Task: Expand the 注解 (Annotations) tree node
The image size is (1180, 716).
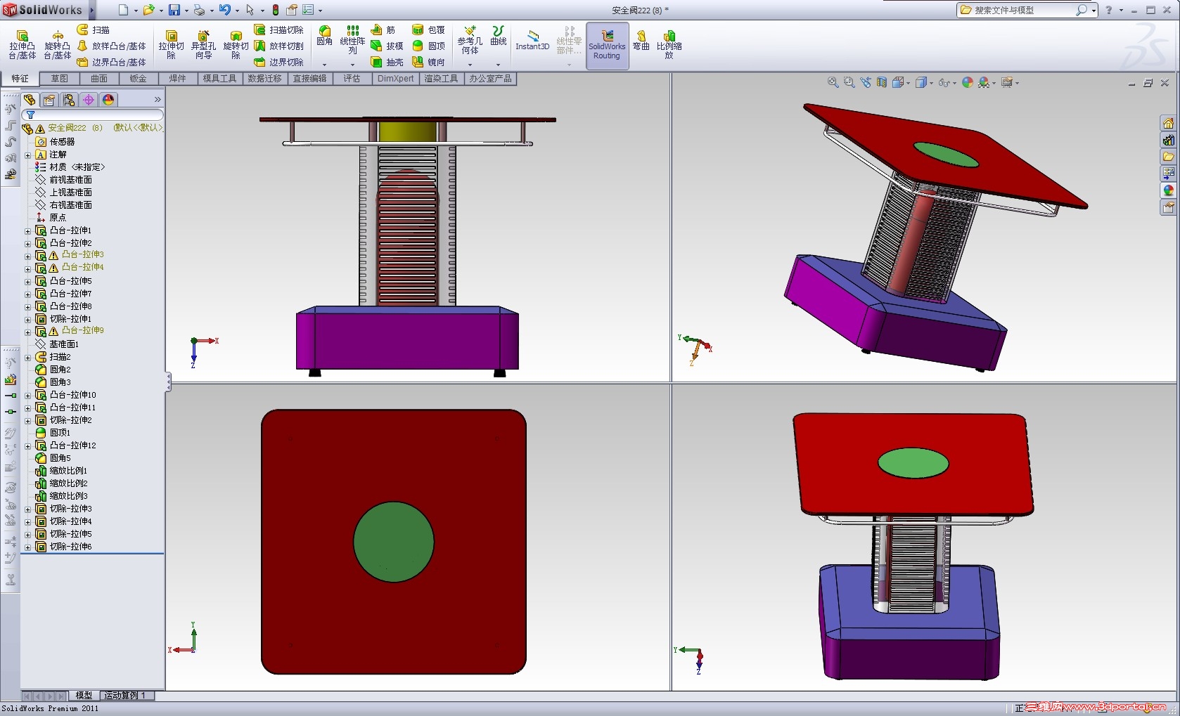Action: 28,155
